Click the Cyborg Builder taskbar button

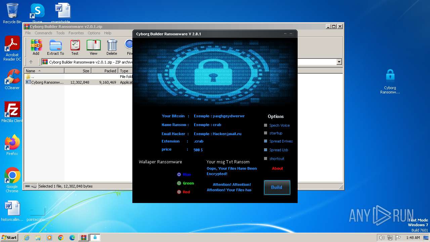point(95,238)
